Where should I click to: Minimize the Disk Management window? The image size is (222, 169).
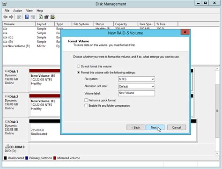pyautogui.click(x=199, y=3)
